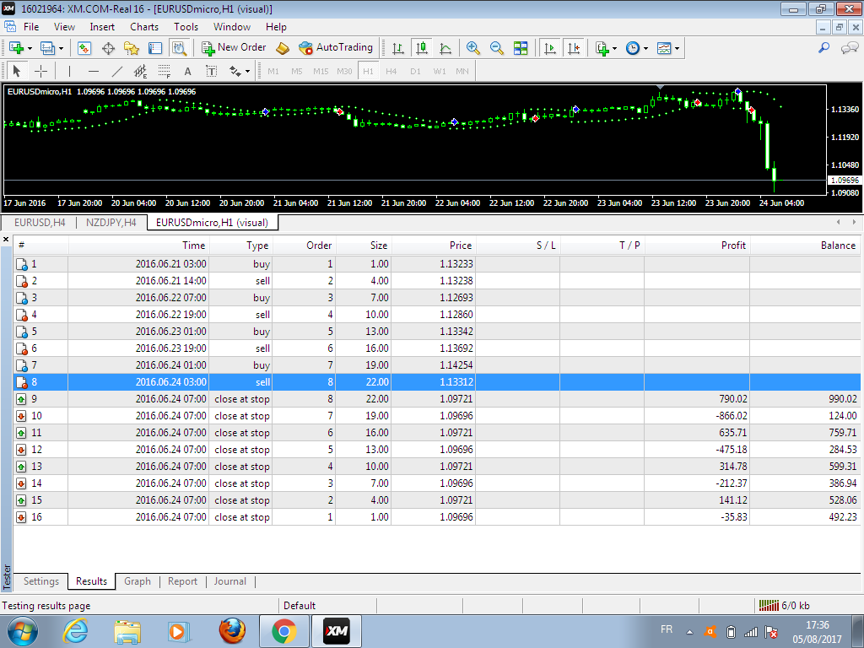The height and width of the screenshot is (648, 864).
Task: Switch to the Journal tab
Action: pyautogui.click(x=229, y=581)
